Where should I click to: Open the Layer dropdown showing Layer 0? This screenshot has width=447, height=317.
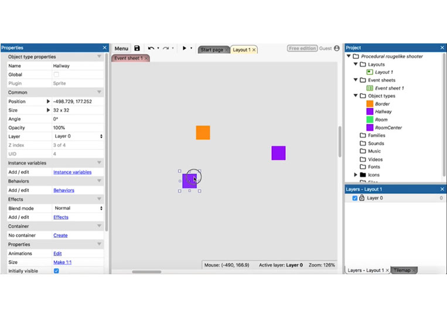tap(78, 137)
